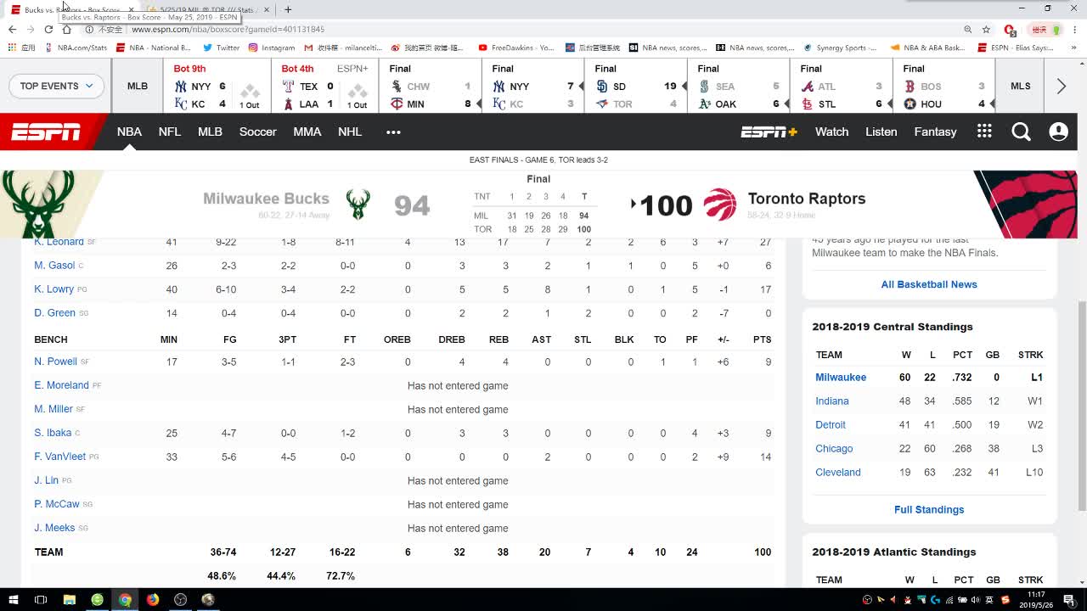Open the ESPN sites grid icon

coord(984,132)
